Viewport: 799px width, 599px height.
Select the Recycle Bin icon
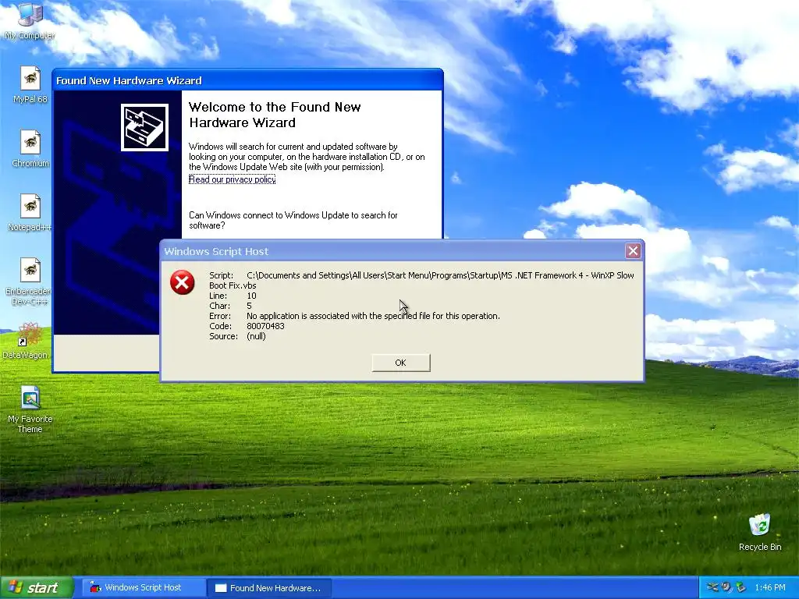coord(760,532)
